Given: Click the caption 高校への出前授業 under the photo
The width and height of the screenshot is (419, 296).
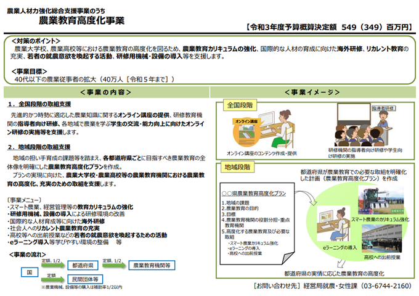Looking at the screenshot, I should [382, 257].
